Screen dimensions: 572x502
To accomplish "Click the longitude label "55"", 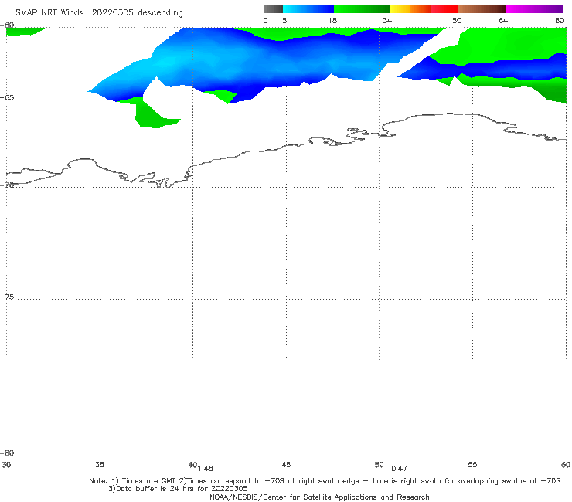I will (472, 464).
